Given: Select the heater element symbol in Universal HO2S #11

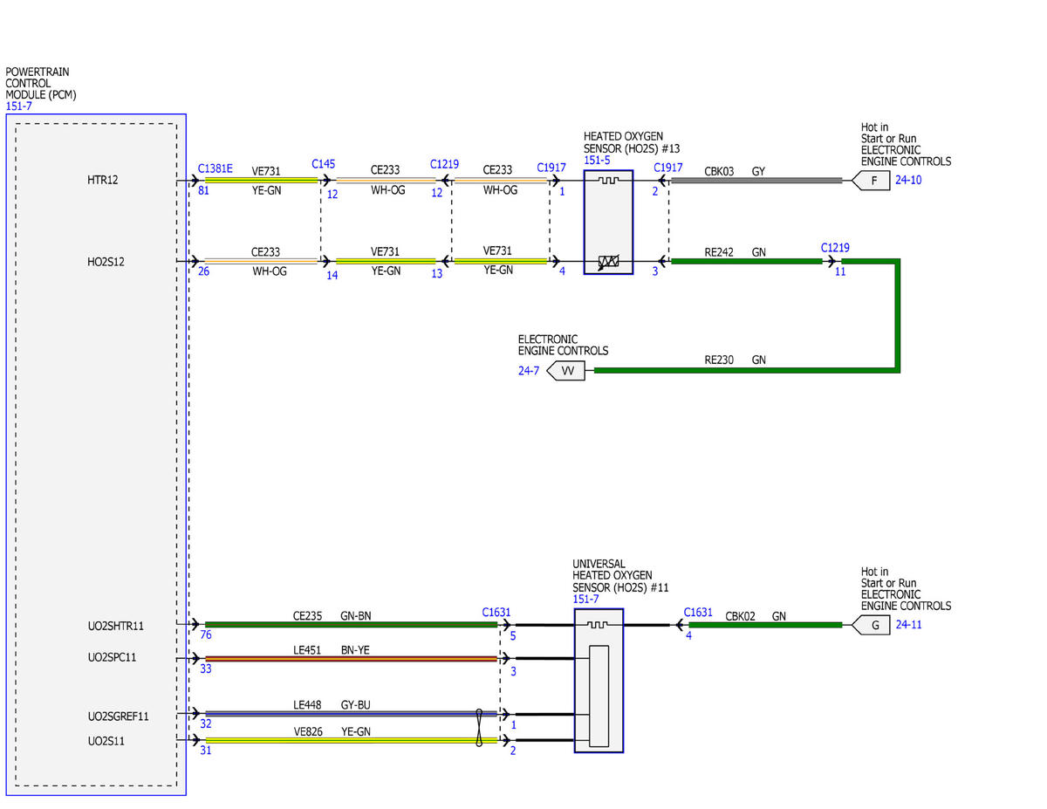Looking at the screenshot, I should (598, 625).
